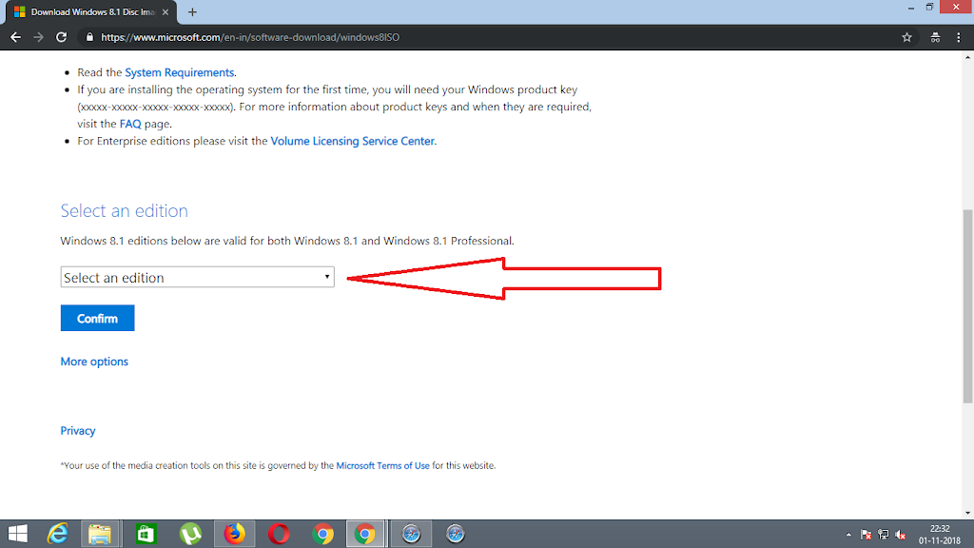This screenshot has height=548, width=974.
Task: Open the Volume Licensing Service Center link
Action: (x=352, y=141)
